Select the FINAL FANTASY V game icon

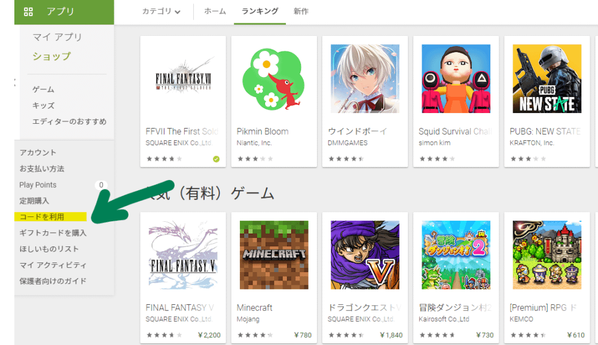click(183, 255)
